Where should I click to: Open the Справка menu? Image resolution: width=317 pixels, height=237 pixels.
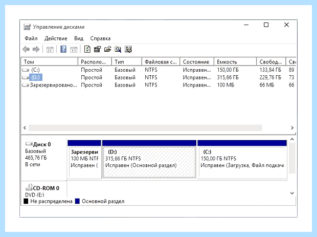click(100, 38)
